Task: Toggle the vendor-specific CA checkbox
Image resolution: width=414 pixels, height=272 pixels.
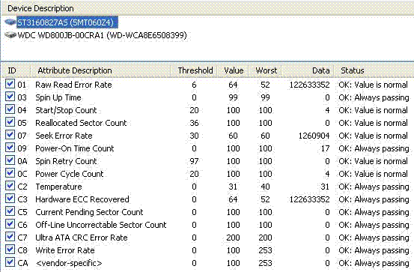Action: point(10,262)
